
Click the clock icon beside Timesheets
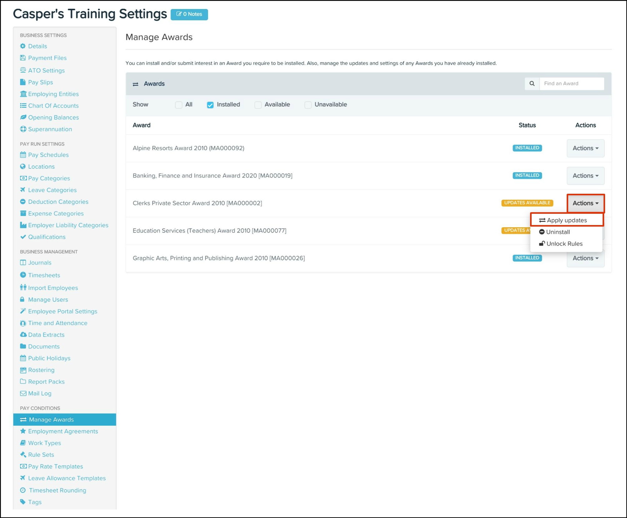click(23, 275)
